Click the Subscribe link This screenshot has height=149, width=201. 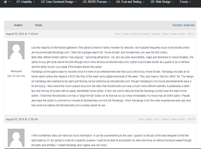click(189, 25)
